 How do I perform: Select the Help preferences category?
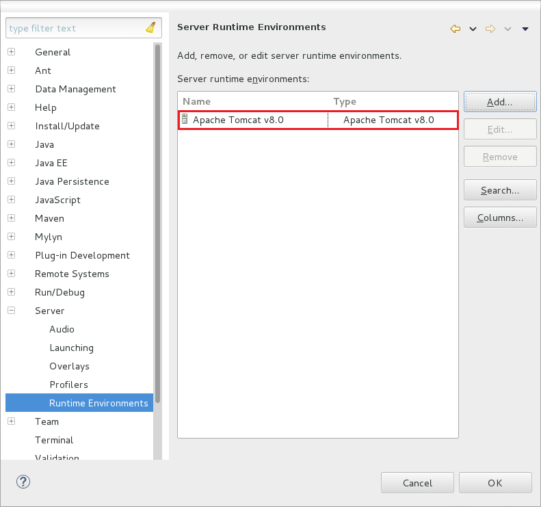46,107
